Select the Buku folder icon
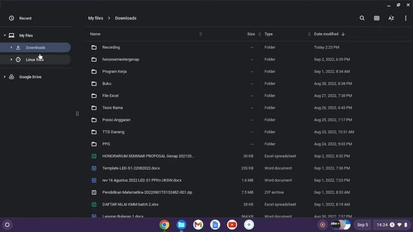 (94, 84)
